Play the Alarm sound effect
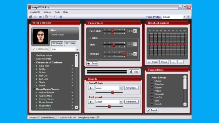 [x=91, y=88]
